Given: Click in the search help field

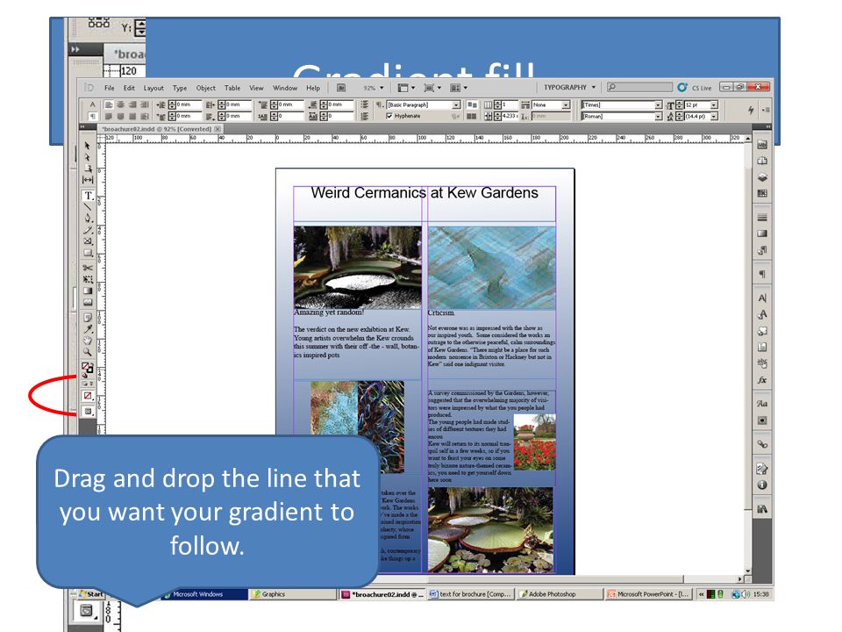Looking at the screenshot, I should point(639,87).
